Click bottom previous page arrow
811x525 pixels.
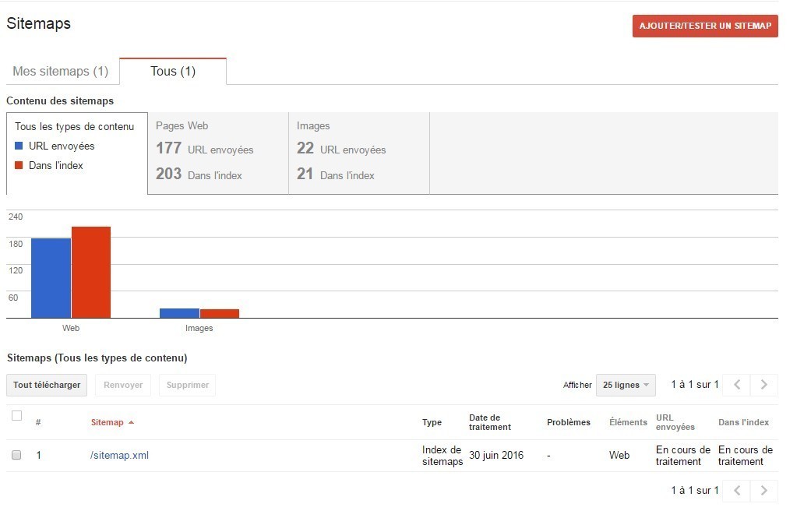click(x=736, y=491)
